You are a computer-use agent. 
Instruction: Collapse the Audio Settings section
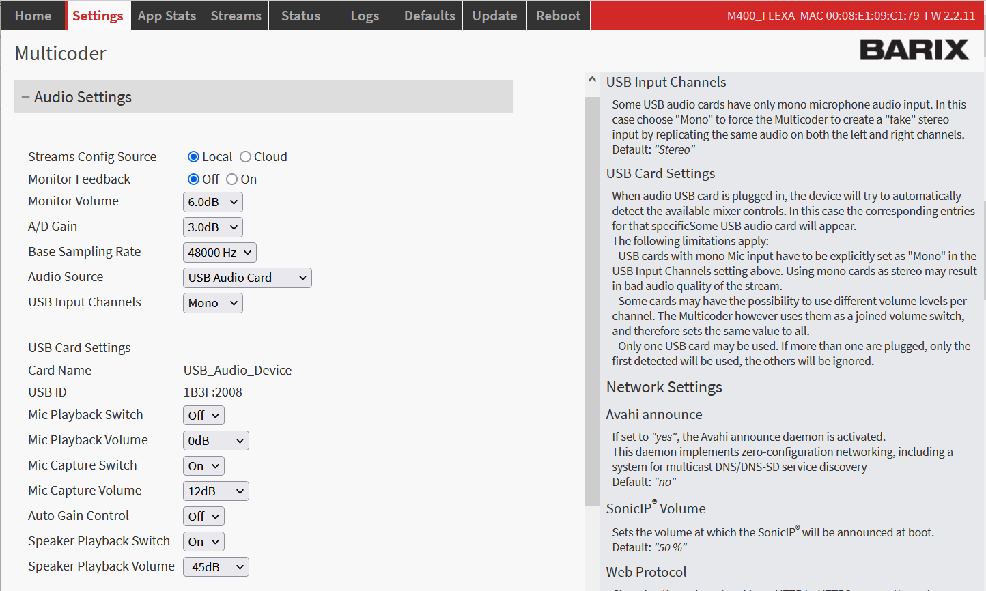pyautogui.click(x=26, y=98)
